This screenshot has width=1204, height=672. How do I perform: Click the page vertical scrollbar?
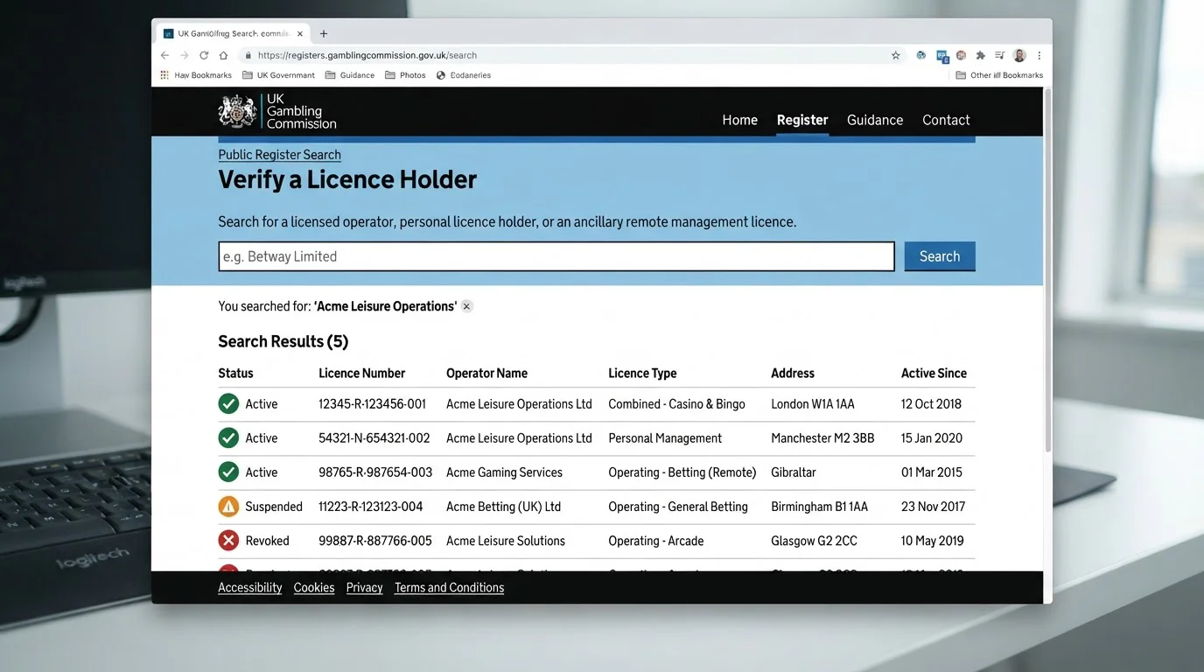(1047, 271)
